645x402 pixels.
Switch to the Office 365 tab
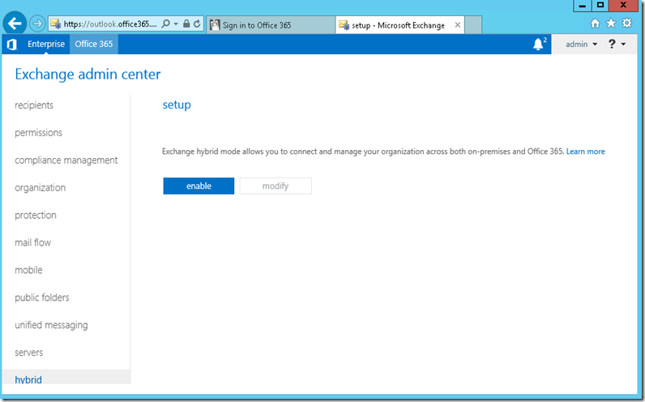[x=94, y=44]
